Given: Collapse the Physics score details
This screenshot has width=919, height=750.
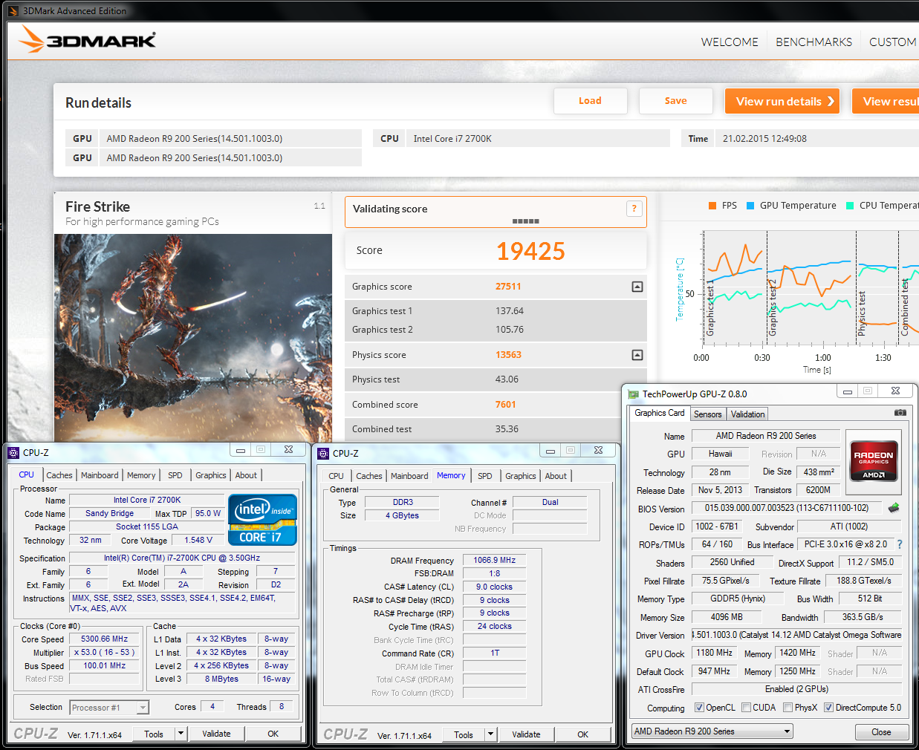Looking at the screenshot, I should click(637, 355).
